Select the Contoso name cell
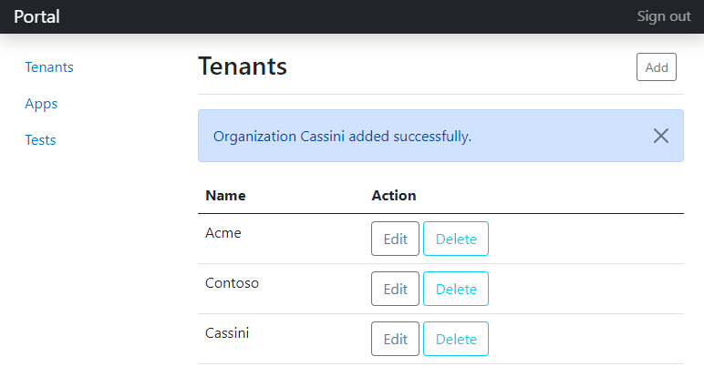 coord(233,283)
